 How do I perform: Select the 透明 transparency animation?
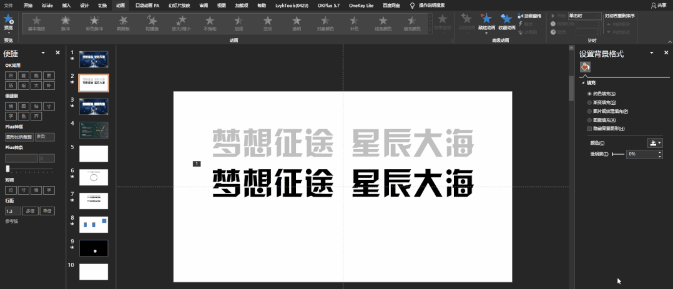296,24
